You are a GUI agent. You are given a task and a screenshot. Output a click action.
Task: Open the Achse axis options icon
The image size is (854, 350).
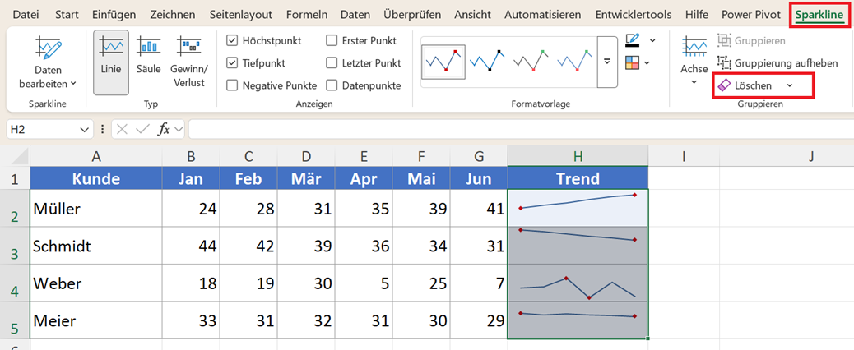pos(694,47)
